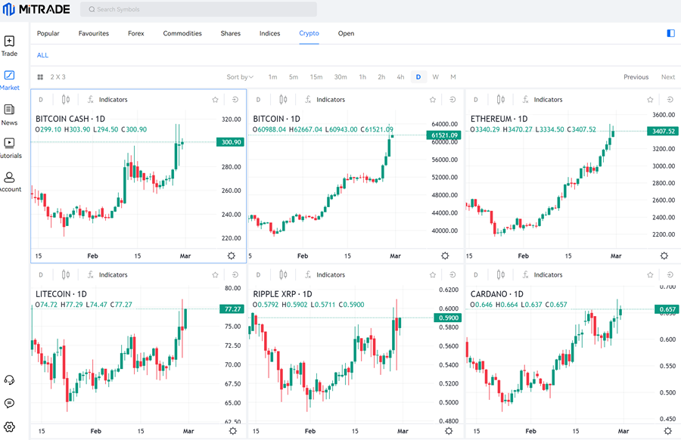The image size is (681, 440).
Task: Change candlestick chart type on Ethereum chart
Action: [x=500, y=100]
